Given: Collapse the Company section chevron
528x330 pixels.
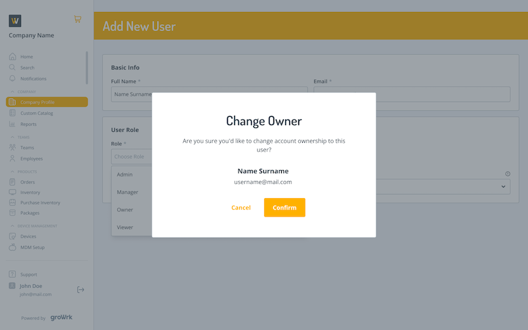Looking at the screenshot, I should pyautogui.click(x=13, y=92).
